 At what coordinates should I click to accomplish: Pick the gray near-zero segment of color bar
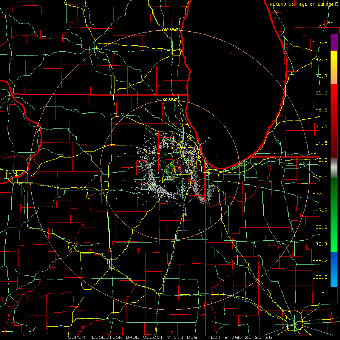[334, 168]
